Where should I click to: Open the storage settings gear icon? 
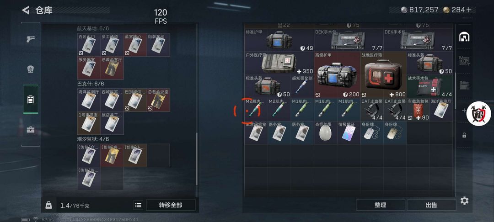coord(464,201)
